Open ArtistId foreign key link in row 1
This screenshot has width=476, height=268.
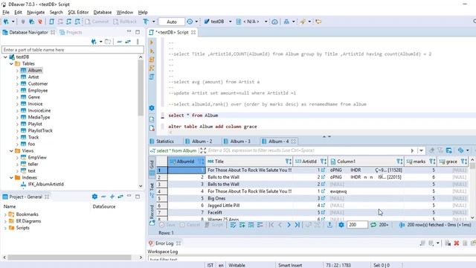click(x=323, y=170)
